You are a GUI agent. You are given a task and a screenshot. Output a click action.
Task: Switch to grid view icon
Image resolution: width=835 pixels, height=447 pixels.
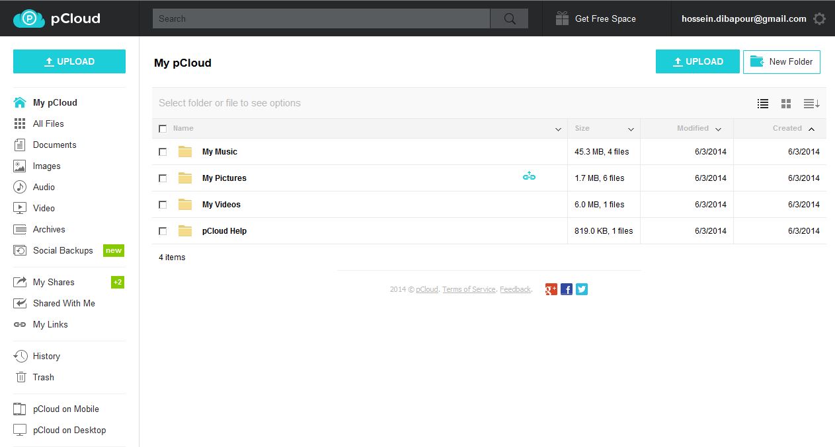pyautogui.click(x=786, y=103)
